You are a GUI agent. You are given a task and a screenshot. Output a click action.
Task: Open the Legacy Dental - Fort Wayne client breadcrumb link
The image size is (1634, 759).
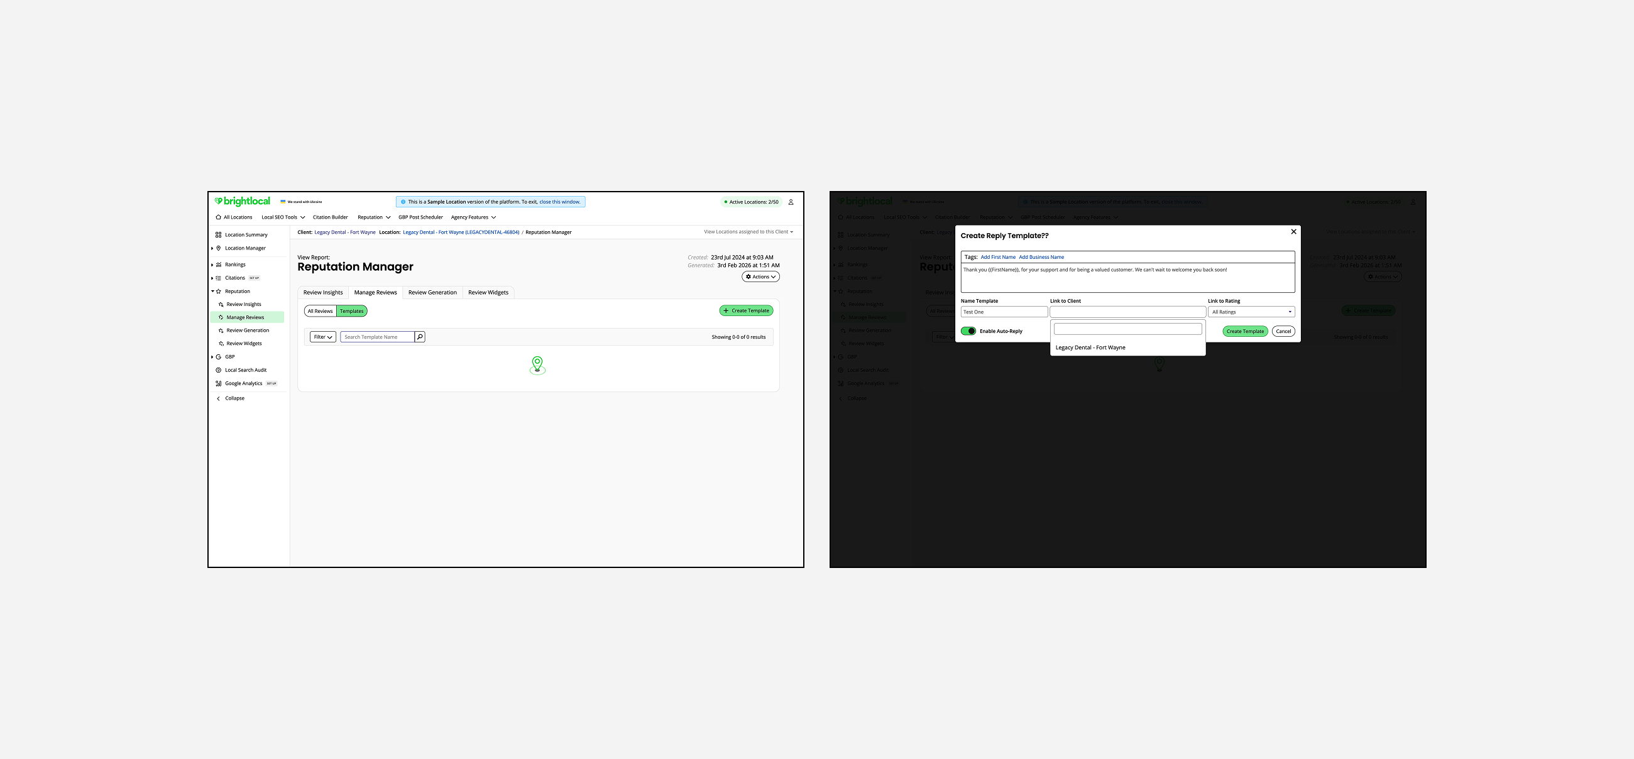tap(345, 232)
